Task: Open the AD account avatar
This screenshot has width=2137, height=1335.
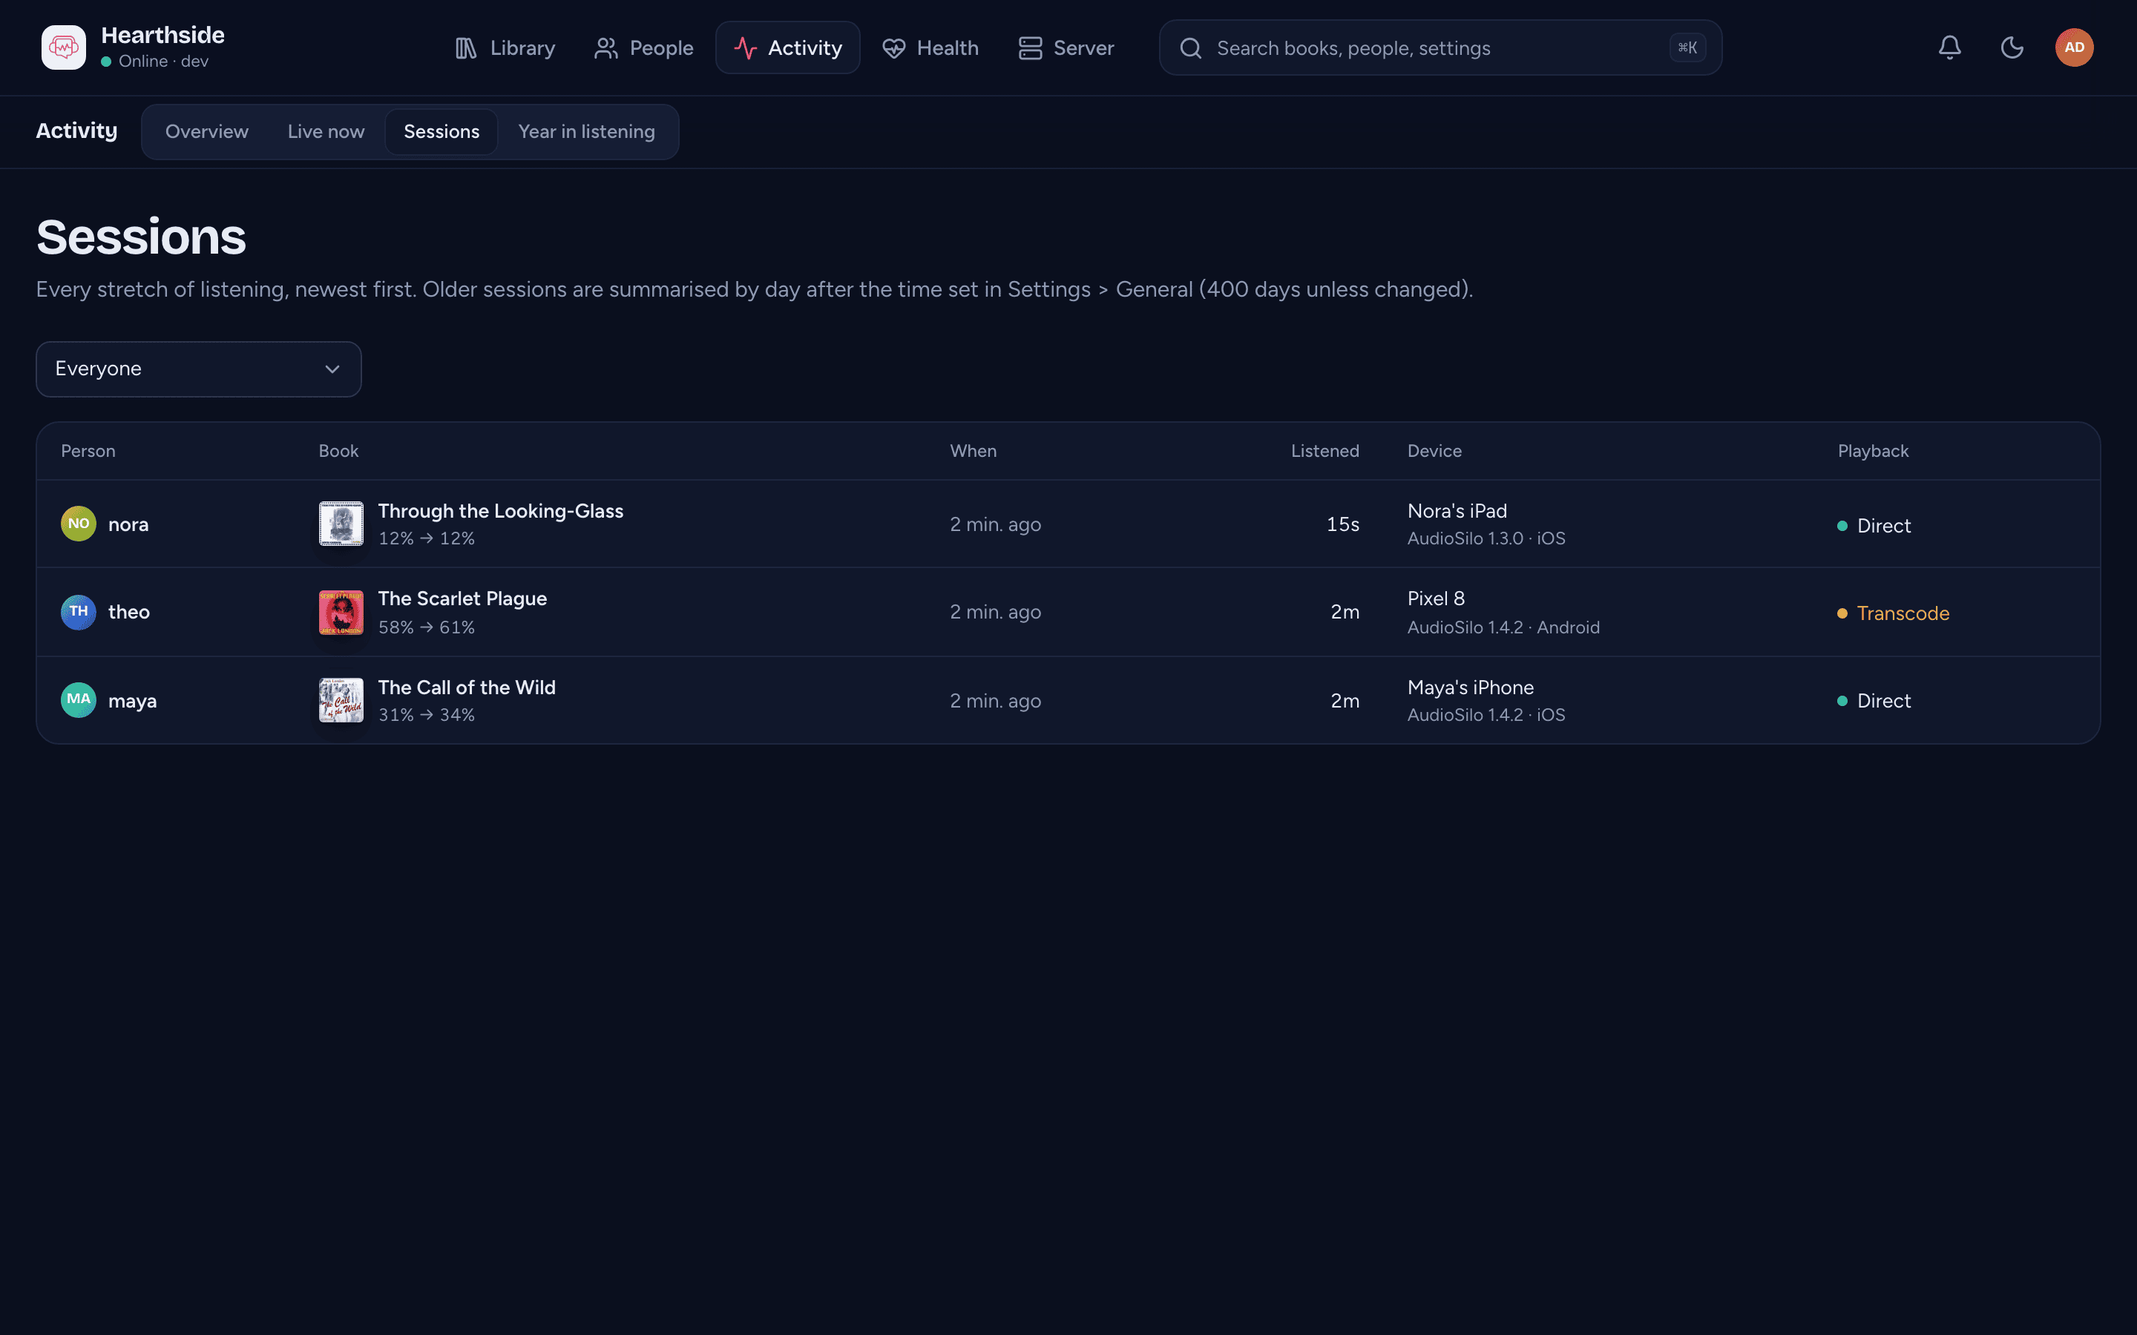Action: (2075, 47)
